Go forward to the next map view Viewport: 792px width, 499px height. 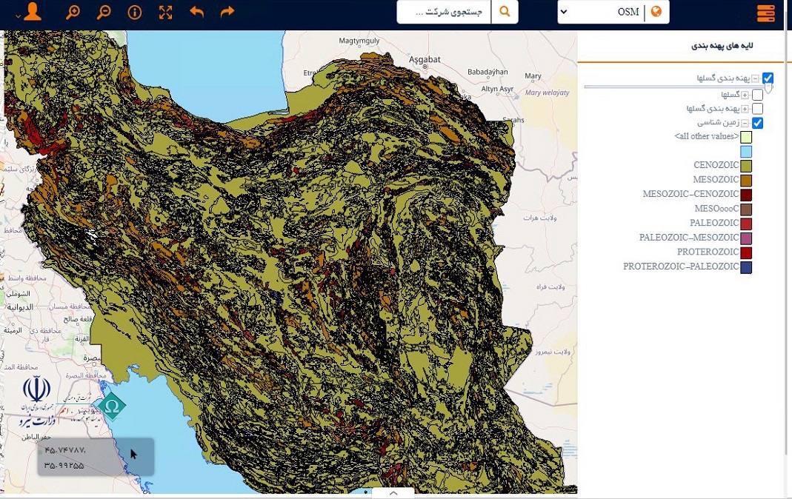click(227, 12)
